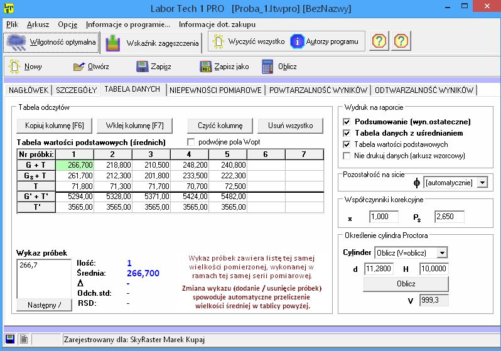Viewport: 501px width, 351px height.
Task: Expand the Pozostałość na sicie dropdown
Action: click(x=480, y=182)
